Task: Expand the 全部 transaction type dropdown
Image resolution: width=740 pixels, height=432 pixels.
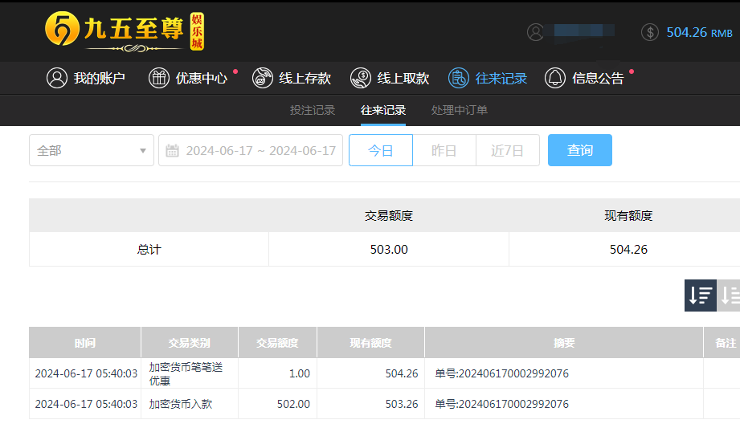Action: [x=92, y=150]
